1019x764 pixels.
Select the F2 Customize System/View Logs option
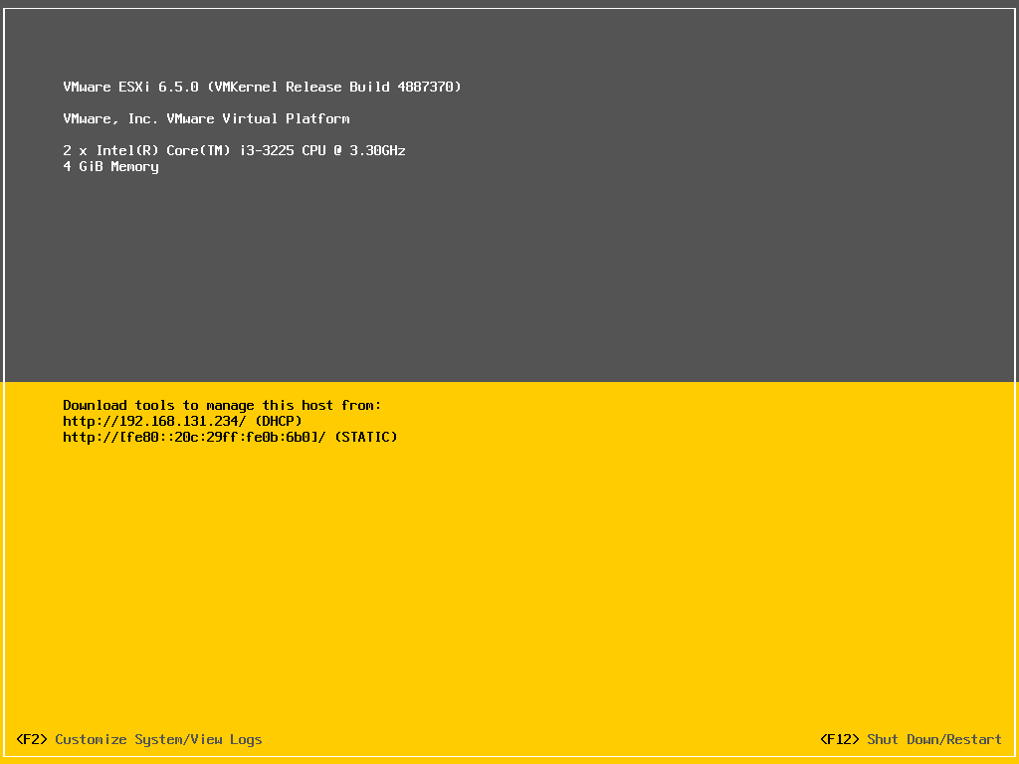click(139, 739)
